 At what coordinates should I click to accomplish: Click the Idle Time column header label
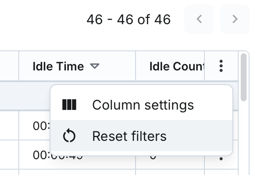[x=58, y=66]
